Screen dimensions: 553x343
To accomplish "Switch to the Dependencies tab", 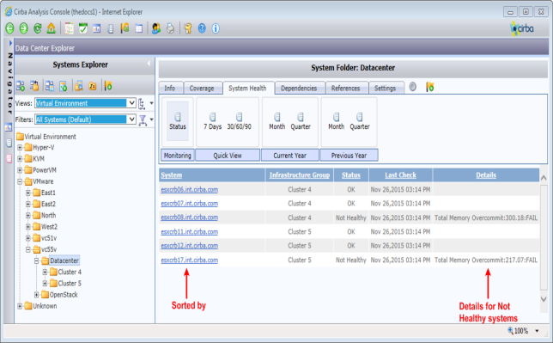I will click(299, 89).
